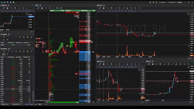Open the clock timeframe icon in KROT 1D toolbar
The image size is (194, 109).
[x=156, y=64]
